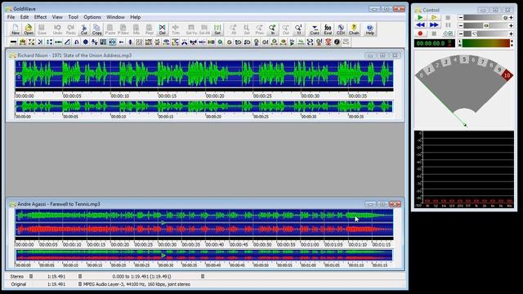Click the Richard Nixon file window title bar
This screenshot has height=294, width=523.
205,56
